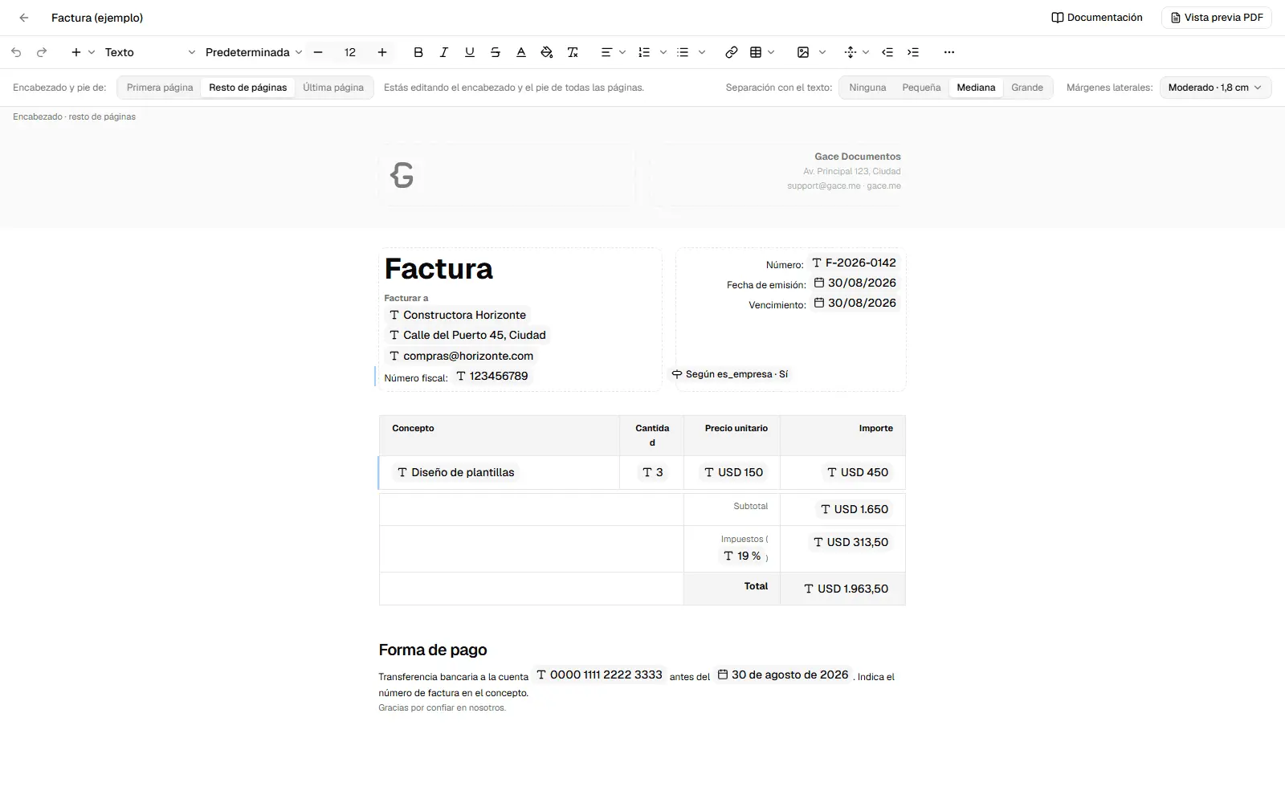Screen dimensions: 1285x803
Task: Click the G logo in header
Action: pos(402,175)
